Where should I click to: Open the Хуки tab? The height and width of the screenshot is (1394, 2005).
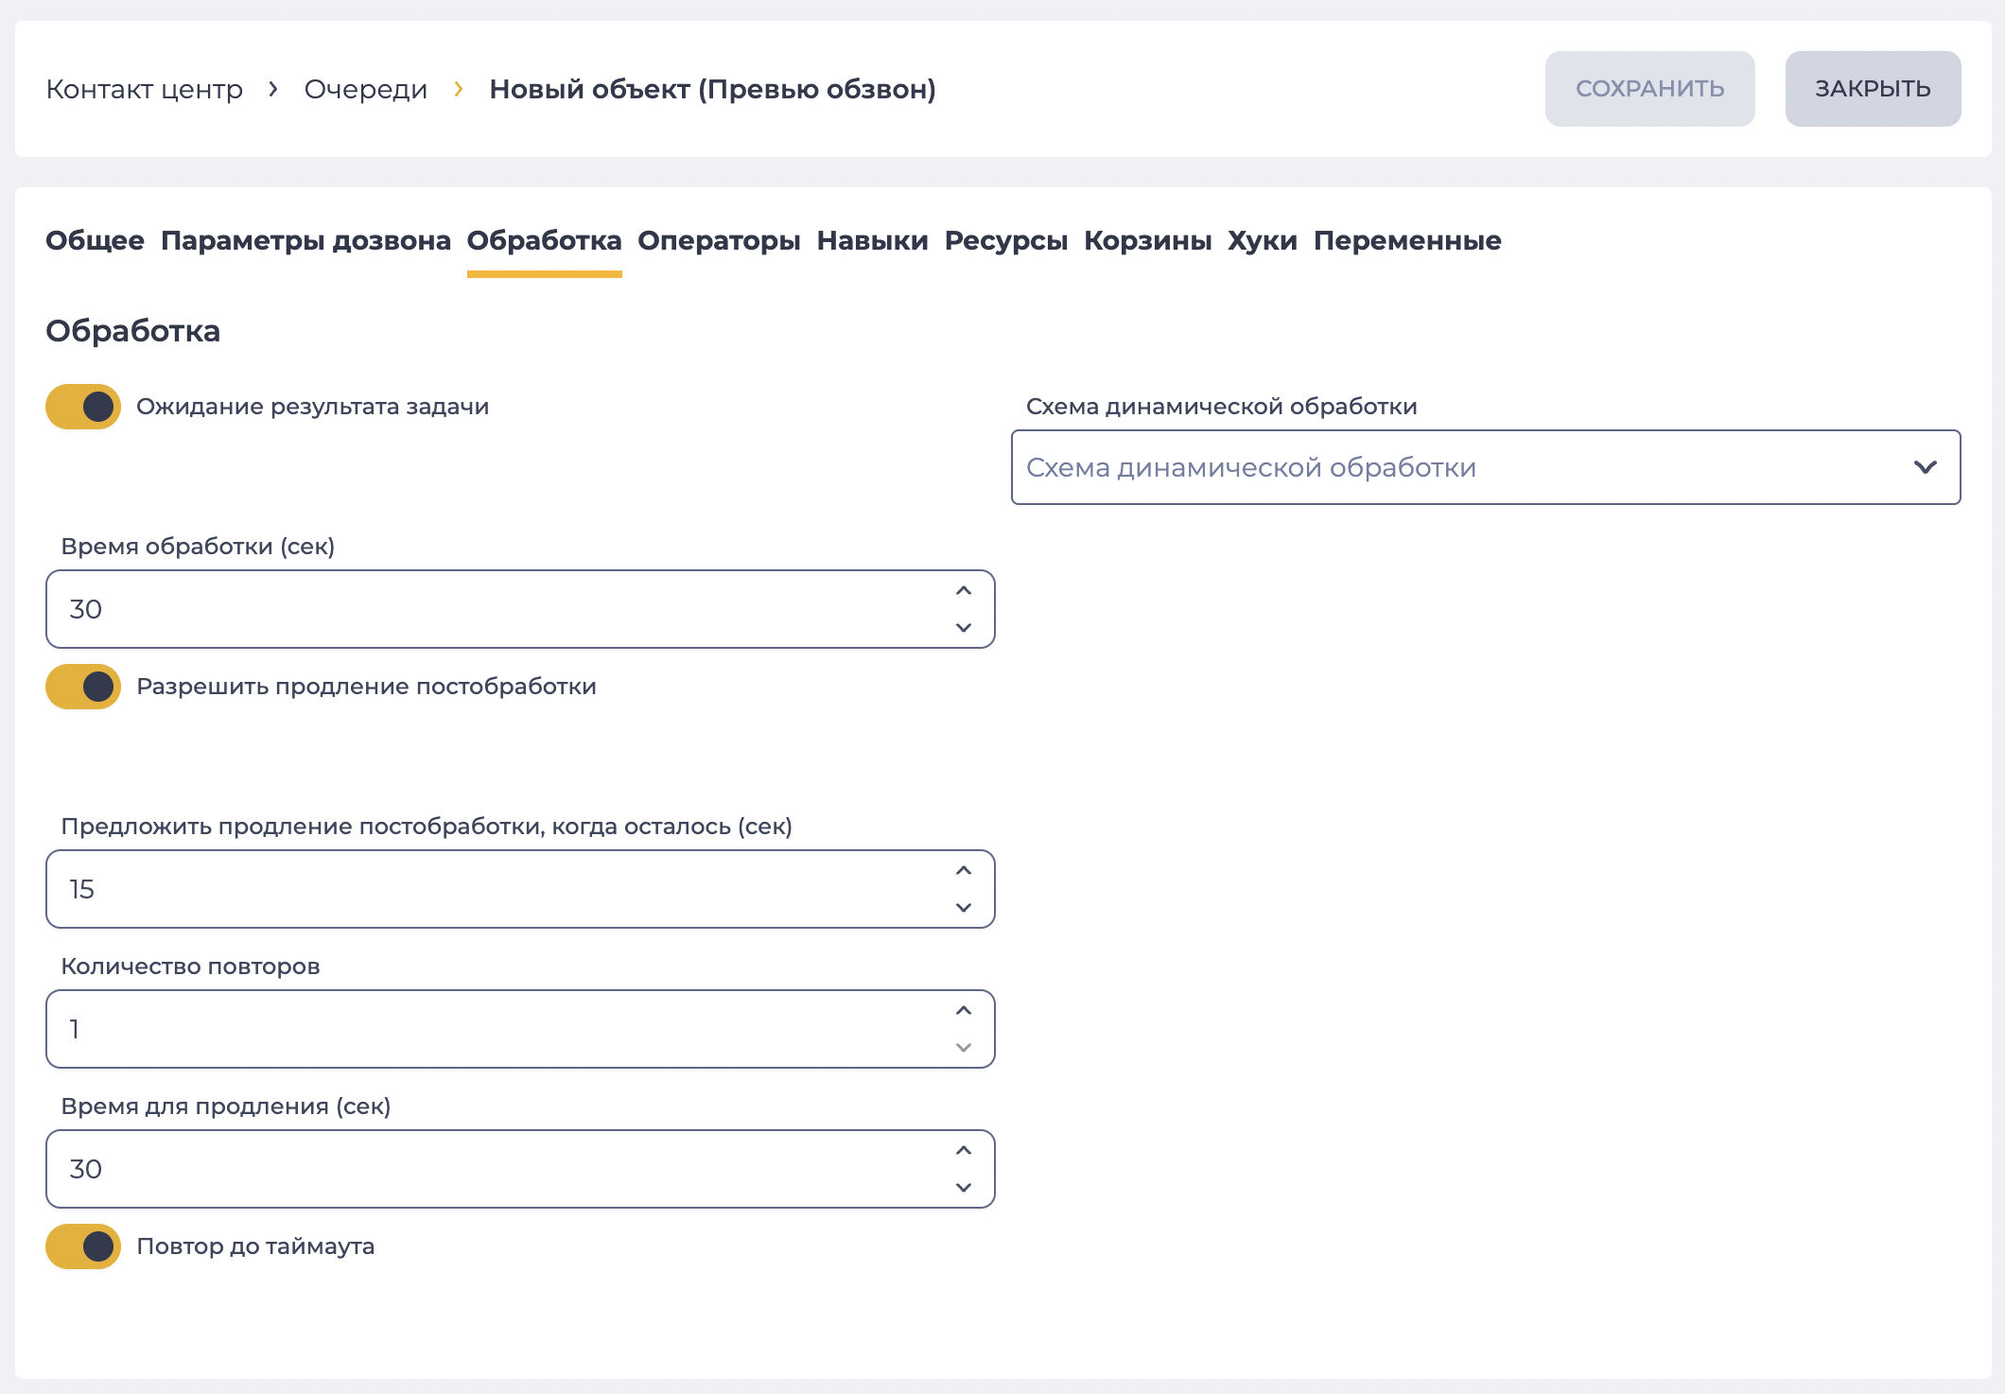(1263, 240)
